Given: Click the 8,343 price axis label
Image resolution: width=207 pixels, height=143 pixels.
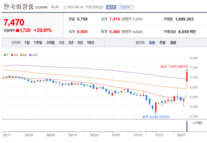Looking at the screenshot, I should pyautogui.click(x=194, y=58).
